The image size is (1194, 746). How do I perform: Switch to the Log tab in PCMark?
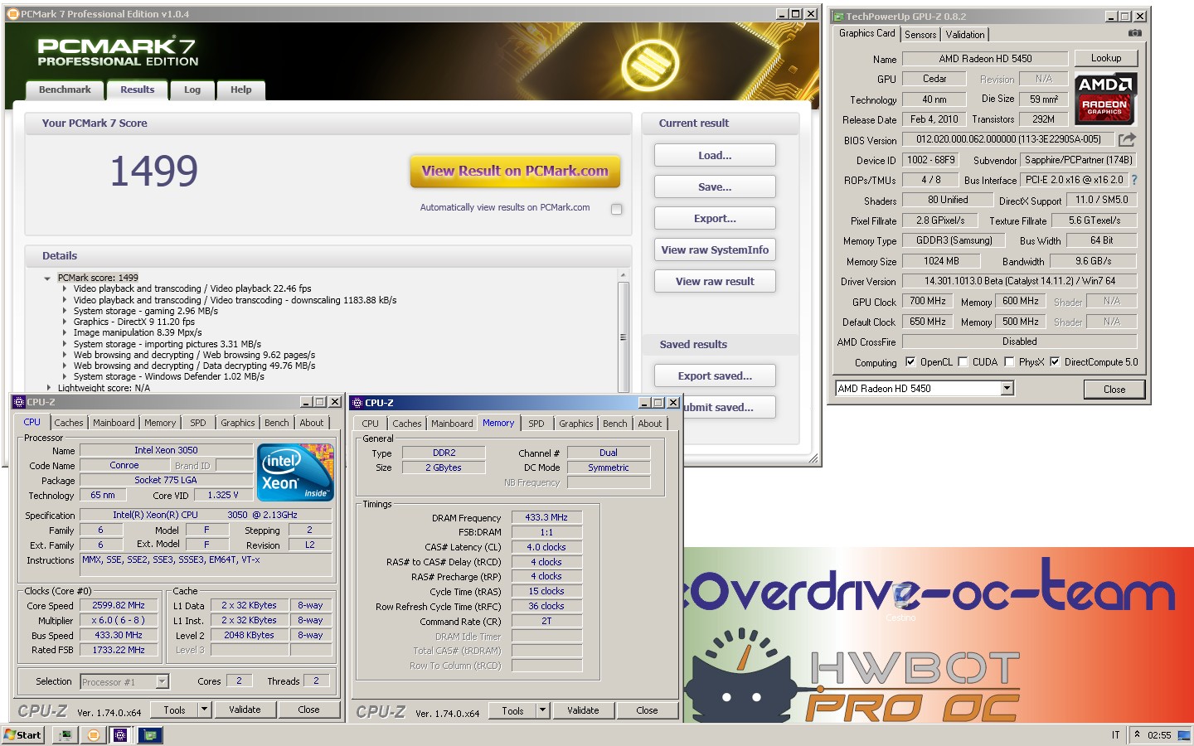coord(192,90)
